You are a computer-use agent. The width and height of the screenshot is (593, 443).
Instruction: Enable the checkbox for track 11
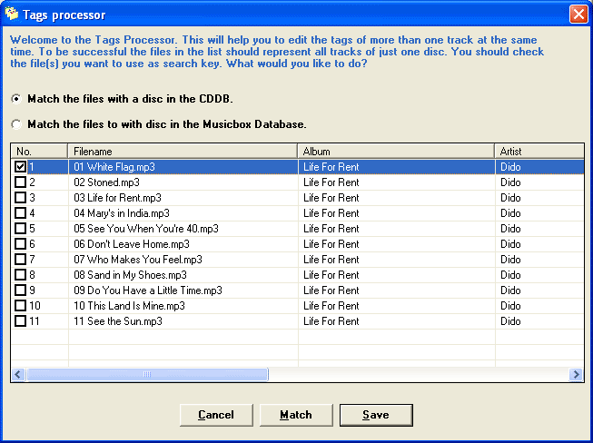coord(21,321)
